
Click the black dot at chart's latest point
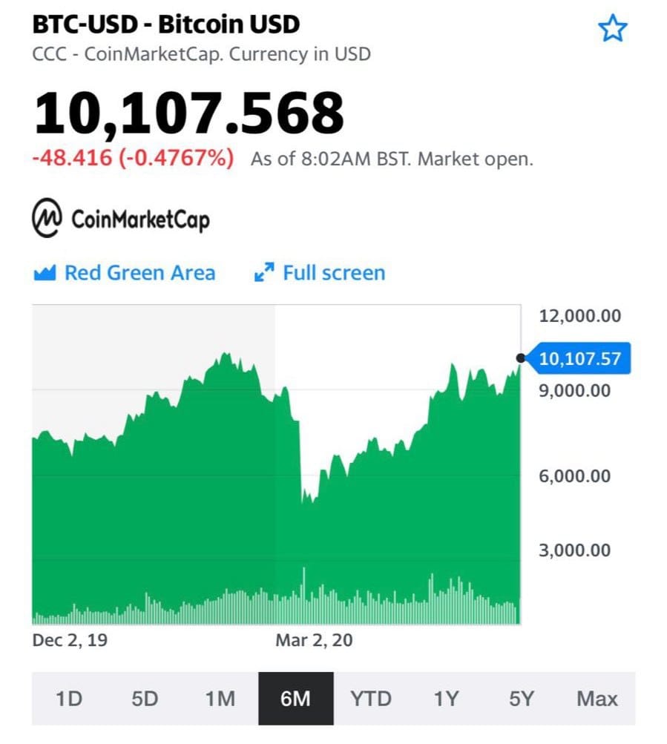[x=521, y=358]
